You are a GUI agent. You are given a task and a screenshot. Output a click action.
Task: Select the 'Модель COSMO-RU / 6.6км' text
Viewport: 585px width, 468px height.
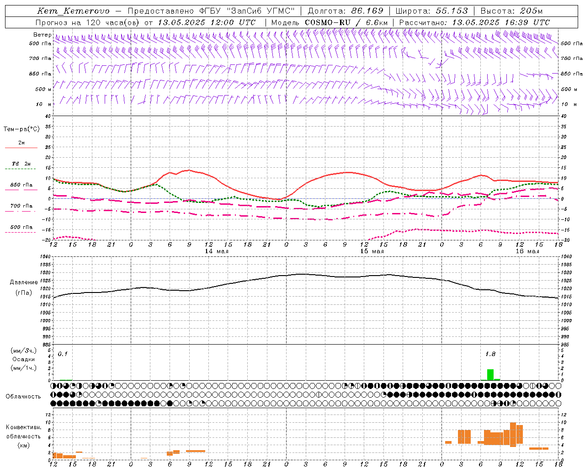coord(330,22)
